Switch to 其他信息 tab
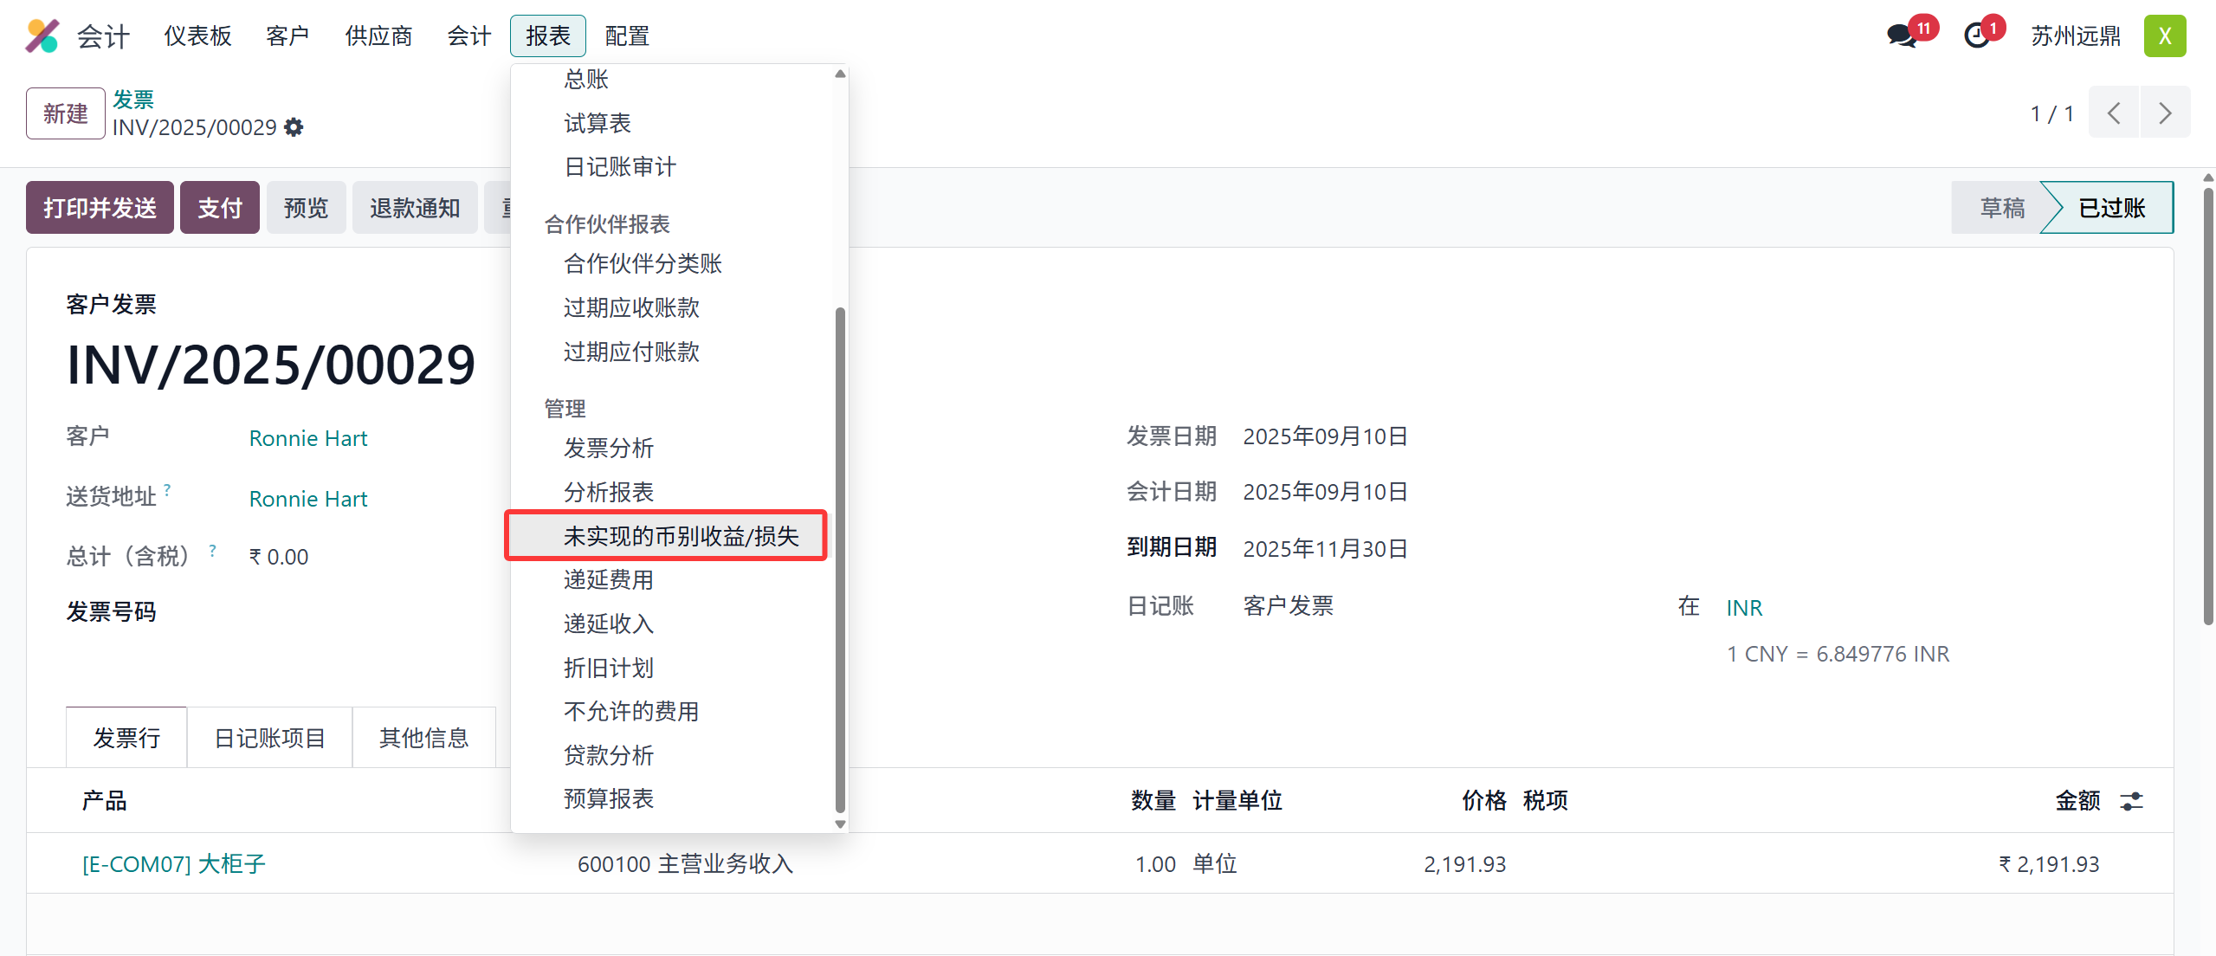 [x=423, y=738]
